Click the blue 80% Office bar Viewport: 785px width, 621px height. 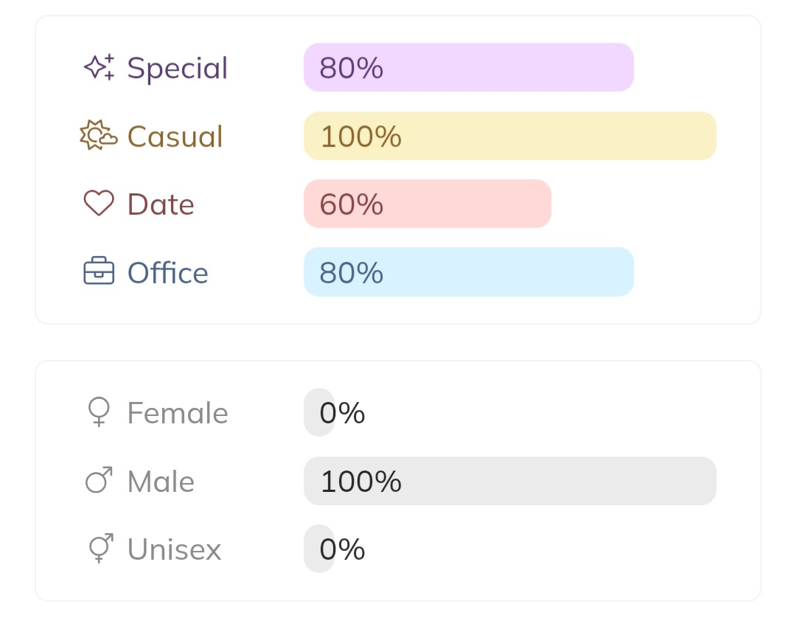(x=469, y=271)
